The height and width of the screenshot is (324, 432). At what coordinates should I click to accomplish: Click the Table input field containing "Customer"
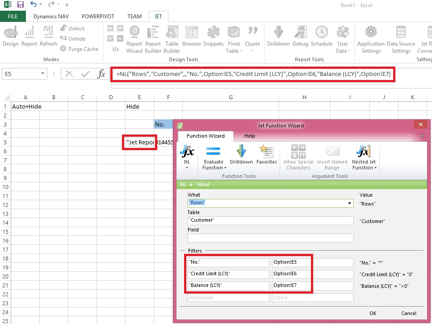270,221
